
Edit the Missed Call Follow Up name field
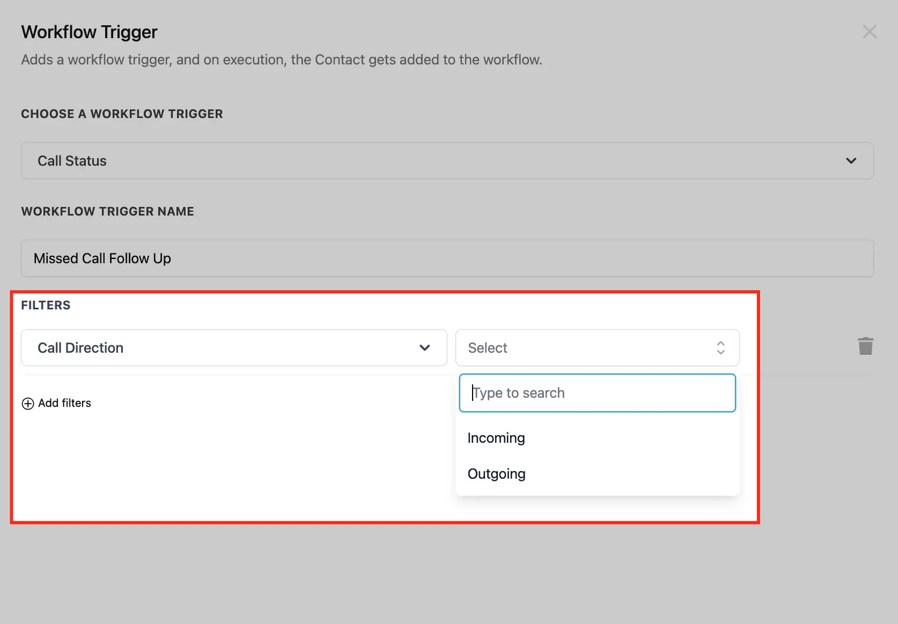pos(447,258)
